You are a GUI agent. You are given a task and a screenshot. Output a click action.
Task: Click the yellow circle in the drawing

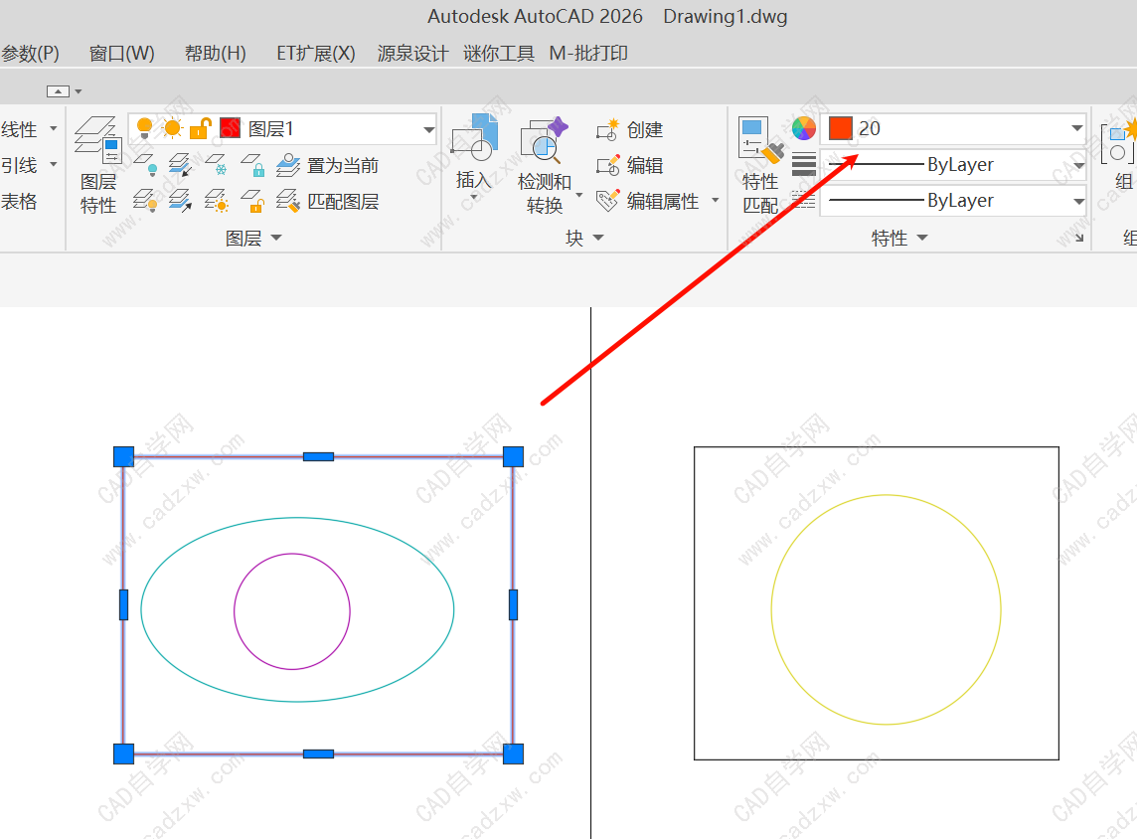tap(772, 609)
